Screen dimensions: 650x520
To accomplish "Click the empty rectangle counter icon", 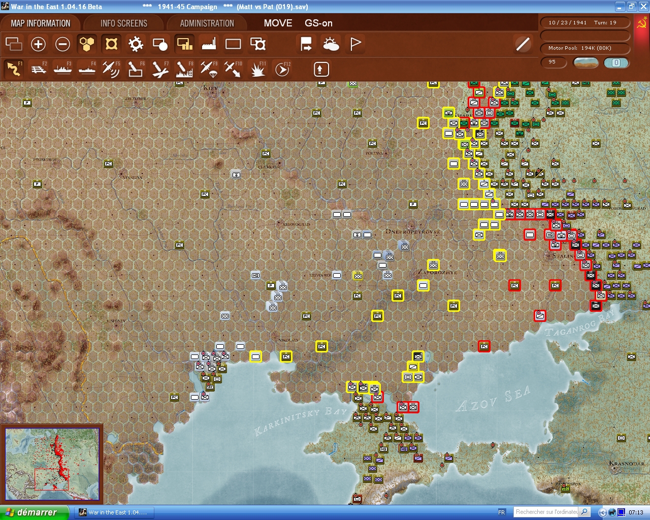I will (233, 44).
